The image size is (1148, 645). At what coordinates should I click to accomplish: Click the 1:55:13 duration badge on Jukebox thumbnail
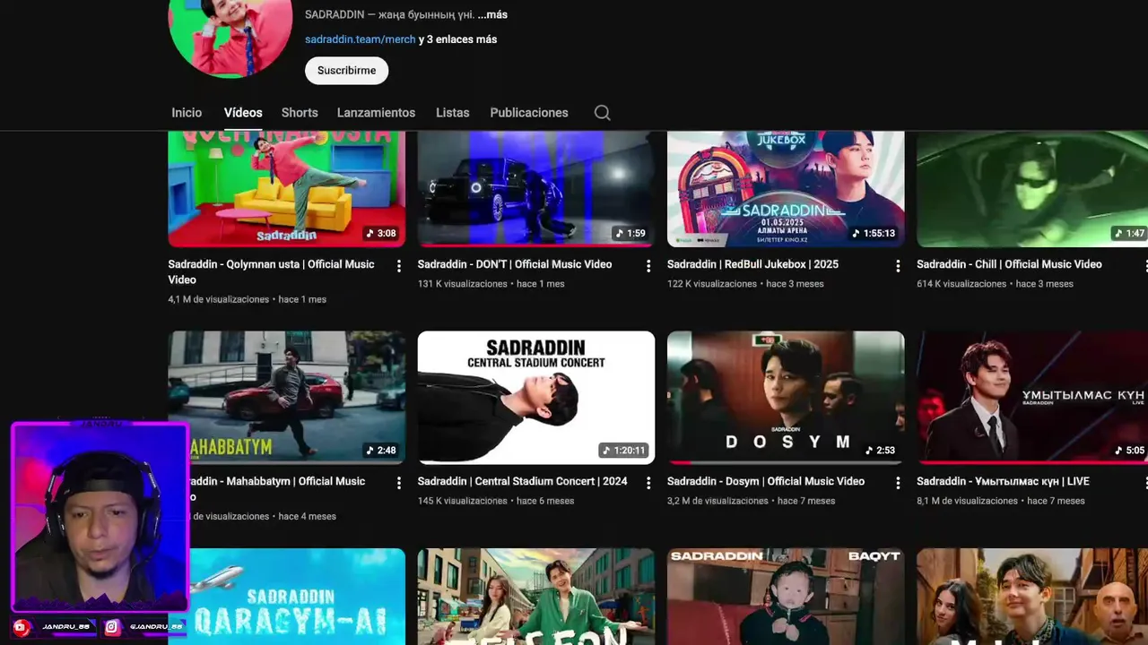874,233
